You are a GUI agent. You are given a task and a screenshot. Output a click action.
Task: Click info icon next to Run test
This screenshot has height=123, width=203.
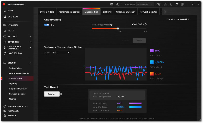(x=61, y=94)
